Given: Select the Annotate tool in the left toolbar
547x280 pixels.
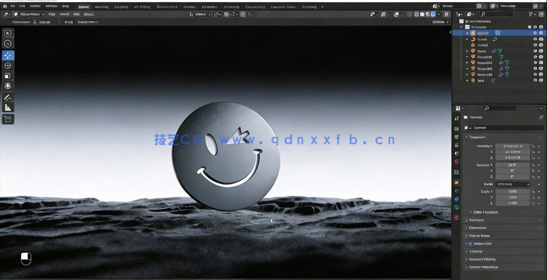Looking at the screenshot, I should (x=7, y=97).
